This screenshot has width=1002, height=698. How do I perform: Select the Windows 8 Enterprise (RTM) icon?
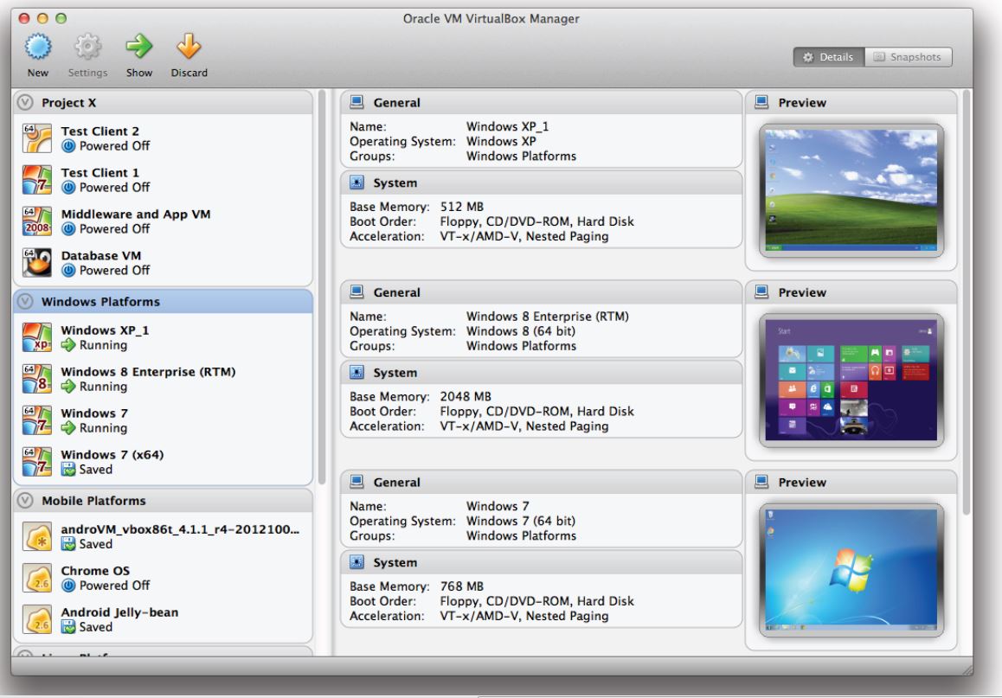[37, 379]
